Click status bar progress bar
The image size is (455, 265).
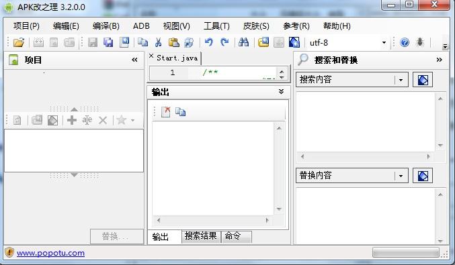tap(406, 252)
